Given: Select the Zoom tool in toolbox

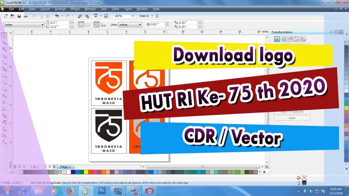Looking at the screenshot, I should (4, 56).
